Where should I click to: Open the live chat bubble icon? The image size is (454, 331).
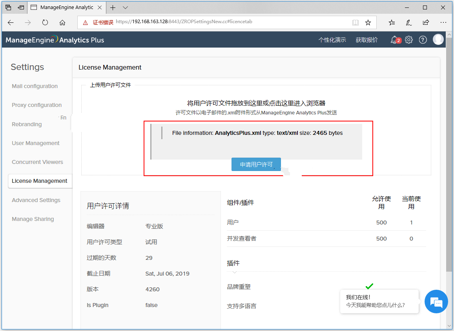tap(436, 302)
